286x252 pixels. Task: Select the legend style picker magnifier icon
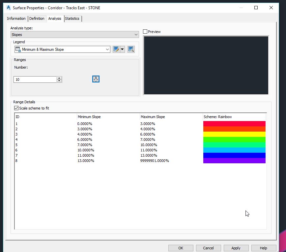(x=130, y=49)
